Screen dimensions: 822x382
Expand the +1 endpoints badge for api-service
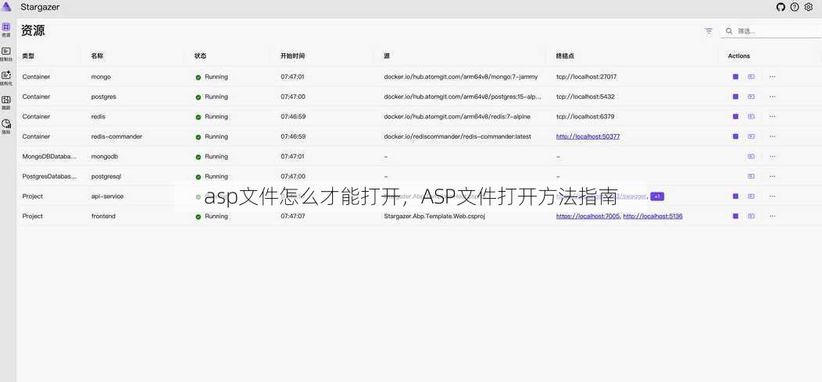click(657, 196)
